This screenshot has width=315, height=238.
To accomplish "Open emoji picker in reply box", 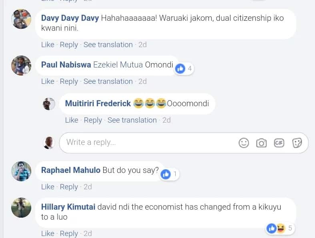I will click(244, 143).
